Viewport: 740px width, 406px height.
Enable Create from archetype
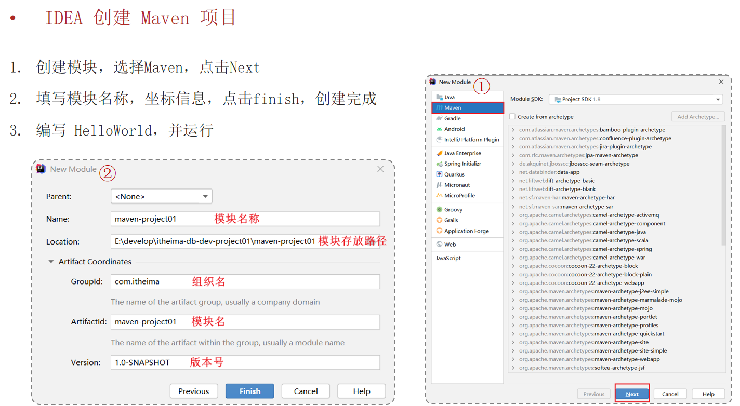[x=512, y=116]
